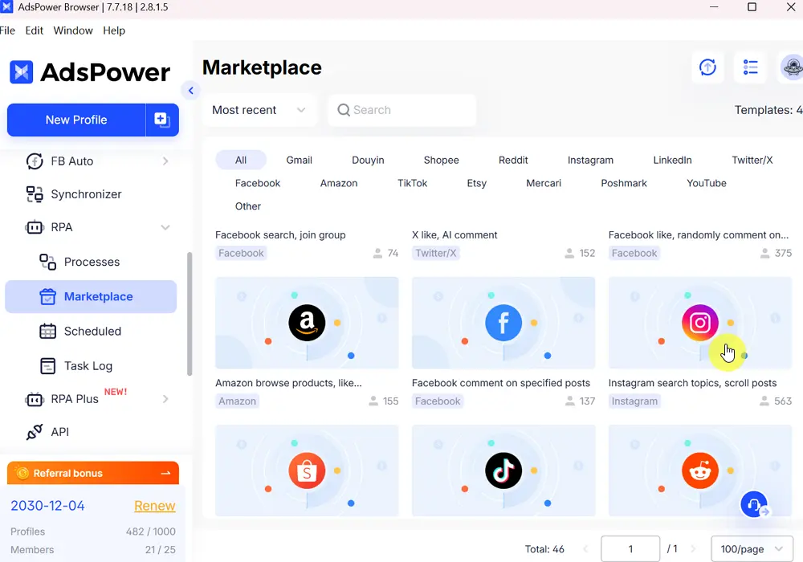This screenshot has height=562, width=803.
Task: Select the Synchronizer sidebar icon
Action: (35, 194)
